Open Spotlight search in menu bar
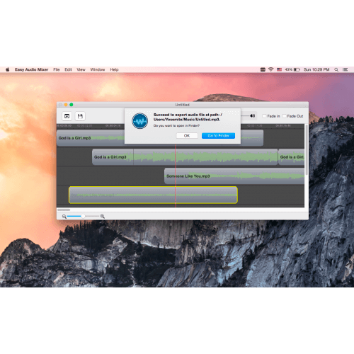This screenshot has width=354, height=354. [336, 69]
